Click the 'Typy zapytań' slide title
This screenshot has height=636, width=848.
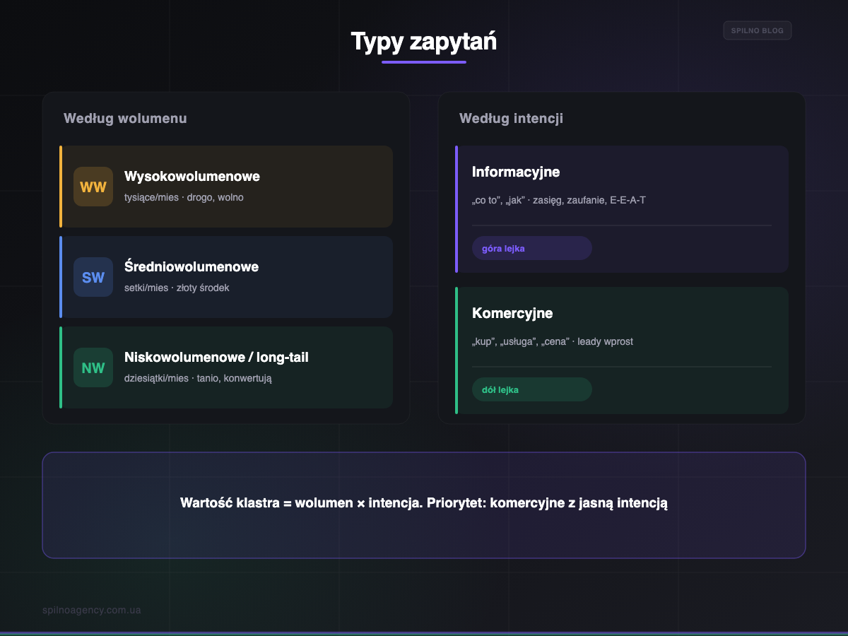[x=424, y=41]
